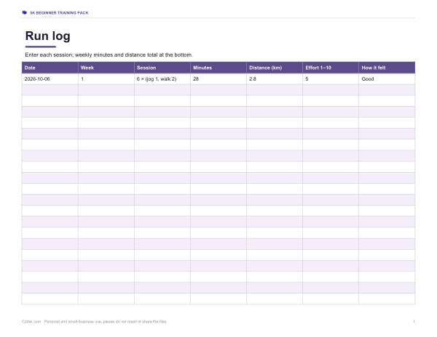Select the Week cell showing '1'

point(106,79)
